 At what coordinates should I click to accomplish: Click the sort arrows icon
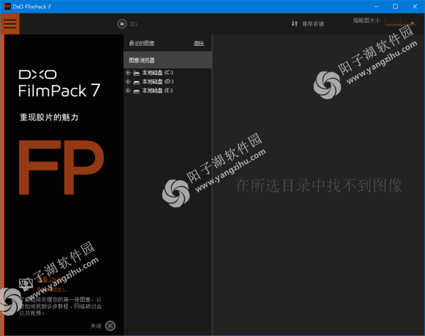295,24
